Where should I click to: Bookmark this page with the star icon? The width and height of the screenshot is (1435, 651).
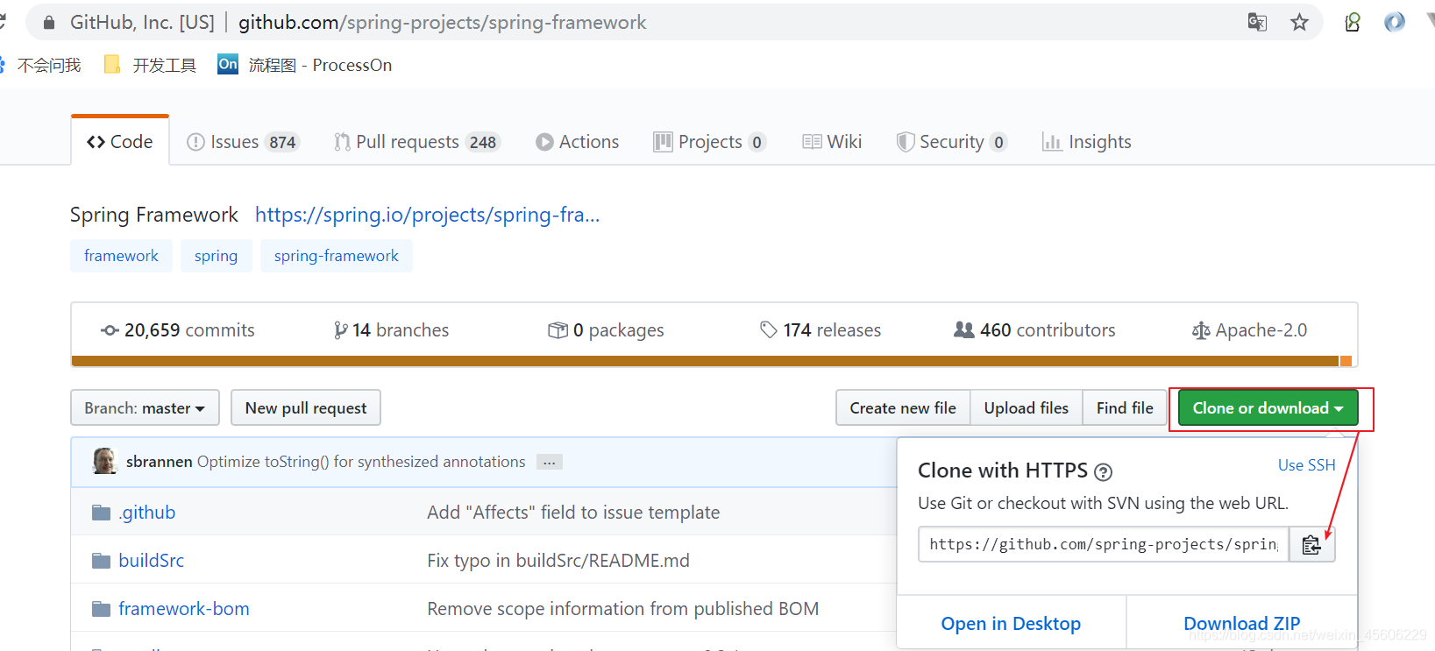[1299, 22]
